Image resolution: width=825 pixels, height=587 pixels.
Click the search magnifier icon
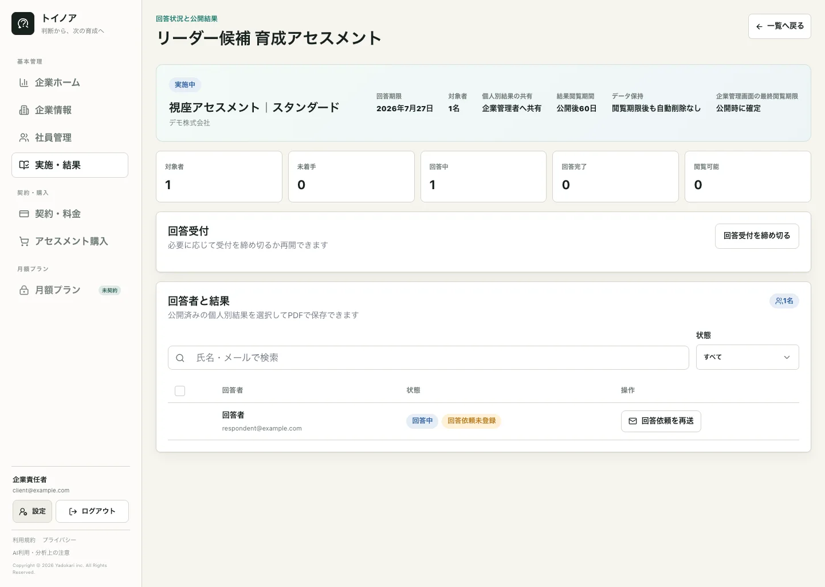pos(180,358)
